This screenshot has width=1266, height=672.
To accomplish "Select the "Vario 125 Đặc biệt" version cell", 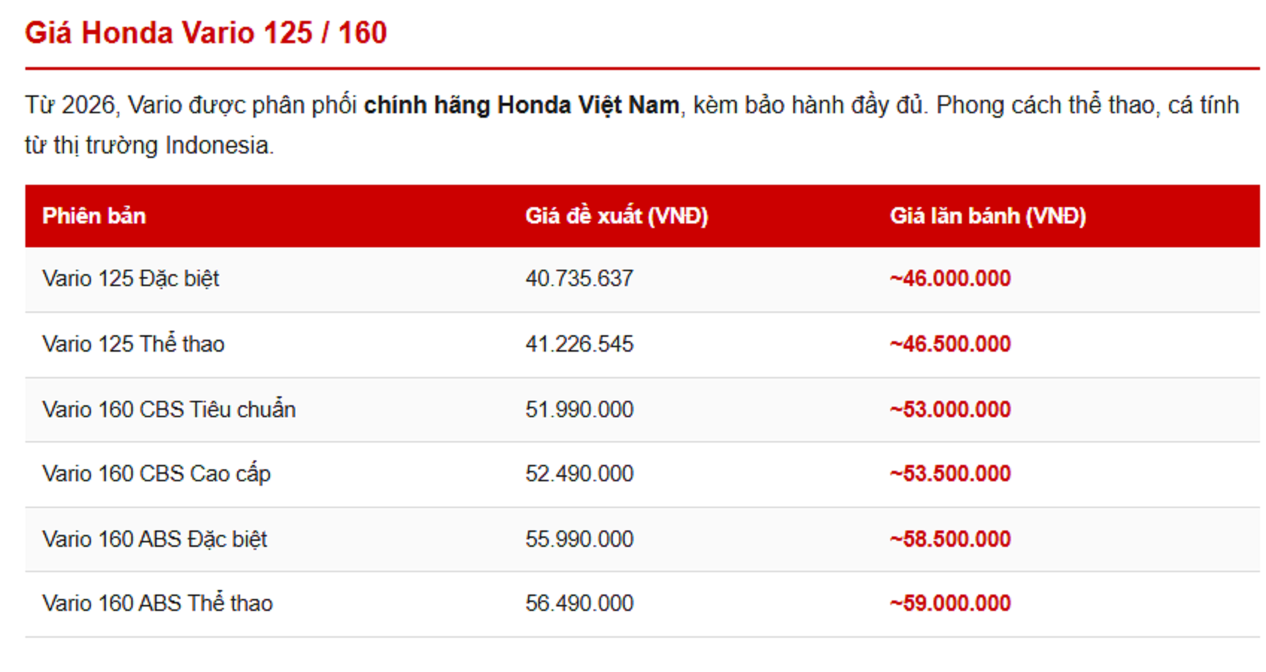I will [x=130, y=279].
